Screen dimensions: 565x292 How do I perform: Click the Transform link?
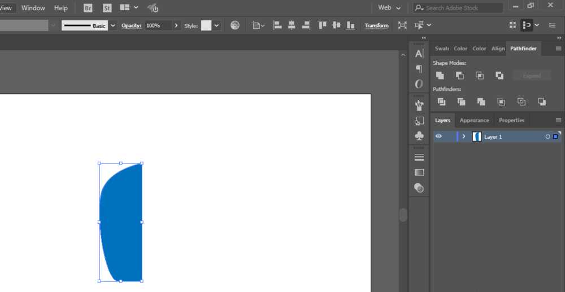[376, 25]
